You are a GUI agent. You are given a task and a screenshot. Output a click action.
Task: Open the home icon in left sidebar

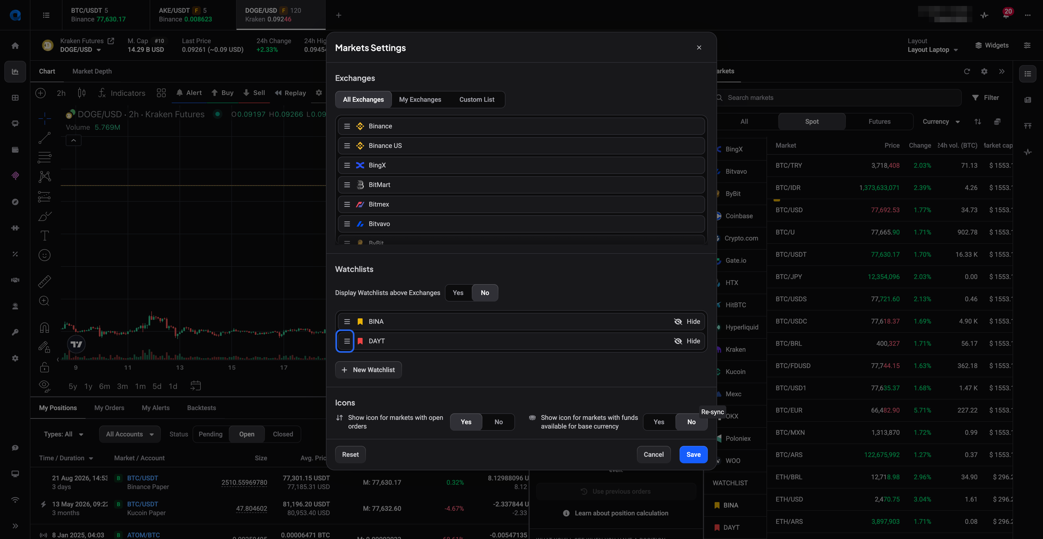click(15, 46)
